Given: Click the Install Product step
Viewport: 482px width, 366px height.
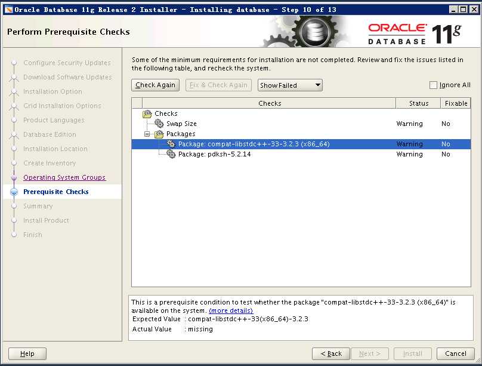Looking at the screenshot, I should tap(46, 220).
